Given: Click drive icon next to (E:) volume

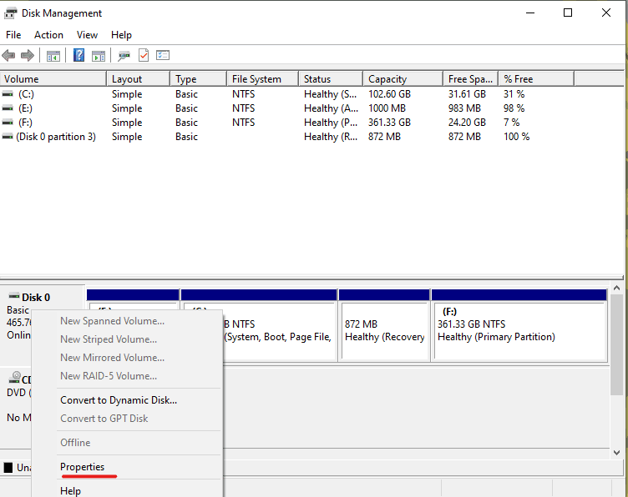Looking at the screenshot, I should (x=8, y=108).
